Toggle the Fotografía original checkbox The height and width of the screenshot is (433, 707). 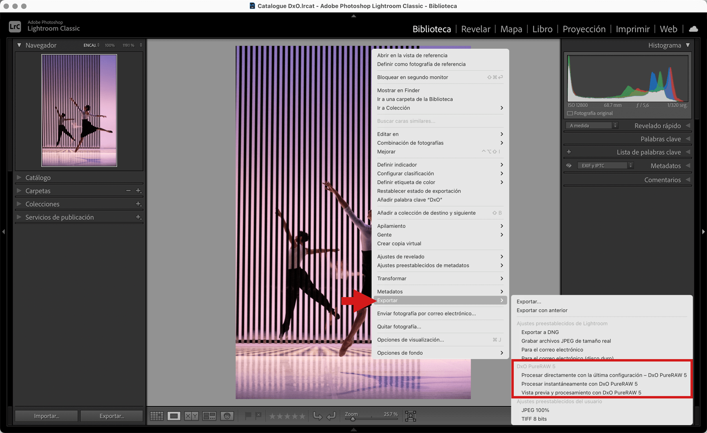pyautogui.click(x=570, y=113)
